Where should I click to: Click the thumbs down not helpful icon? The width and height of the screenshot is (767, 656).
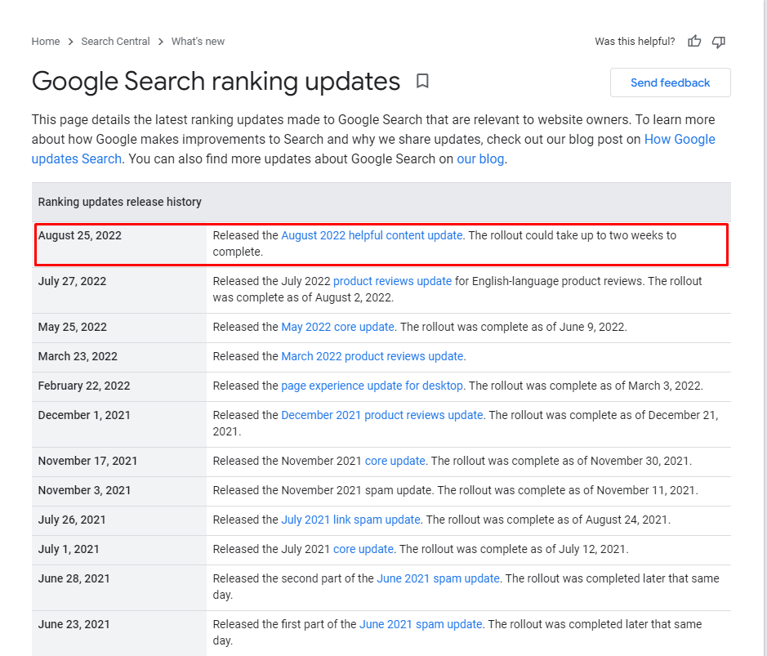[719, 42]
